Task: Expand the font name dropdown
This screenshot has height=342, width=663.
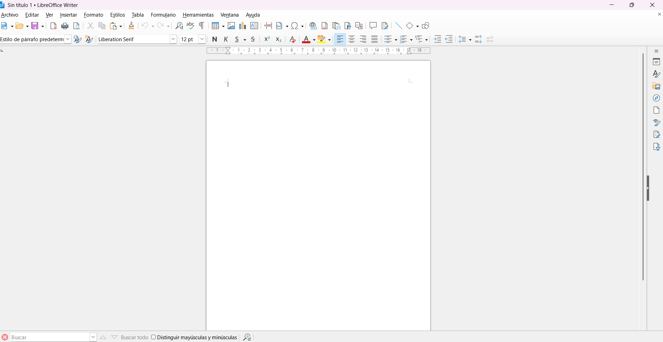Action: [173, 39]
